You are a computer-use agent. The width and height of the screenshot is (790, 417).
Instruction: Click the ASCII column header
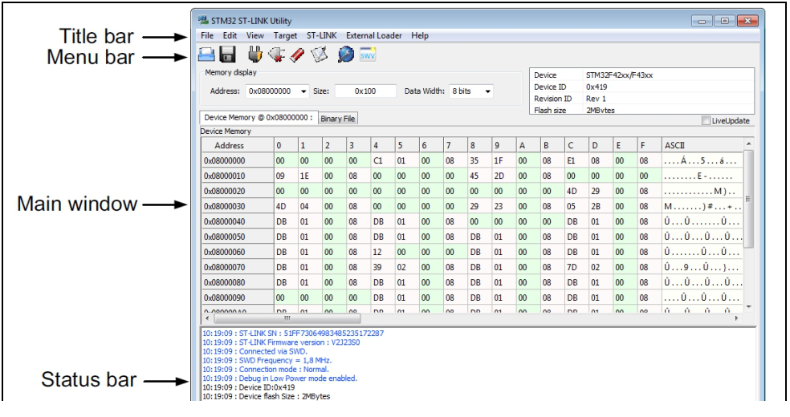(702, 145)
